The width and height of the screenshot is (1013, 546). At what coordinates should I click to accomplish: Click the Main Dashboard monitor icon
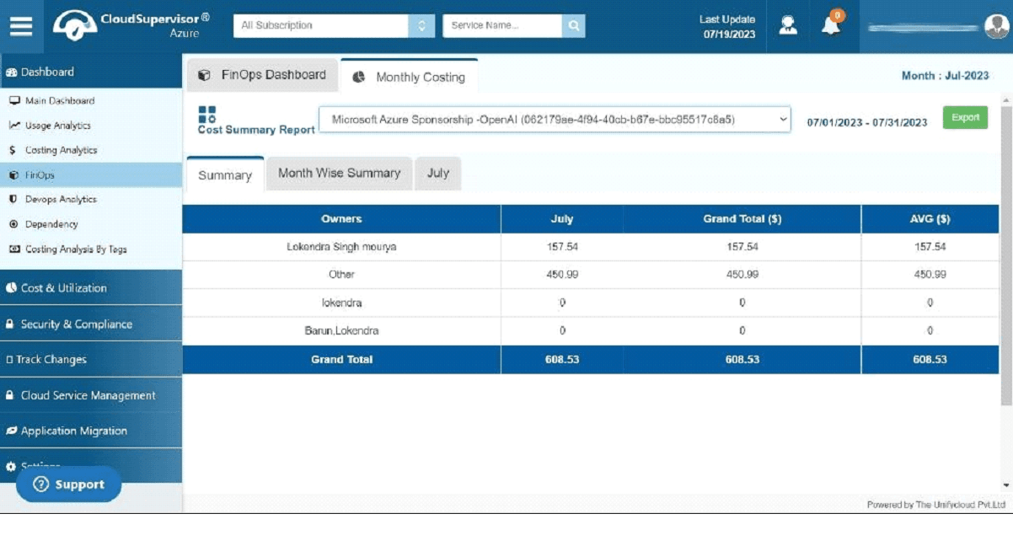pyautogui.click(x=14, y=100)
